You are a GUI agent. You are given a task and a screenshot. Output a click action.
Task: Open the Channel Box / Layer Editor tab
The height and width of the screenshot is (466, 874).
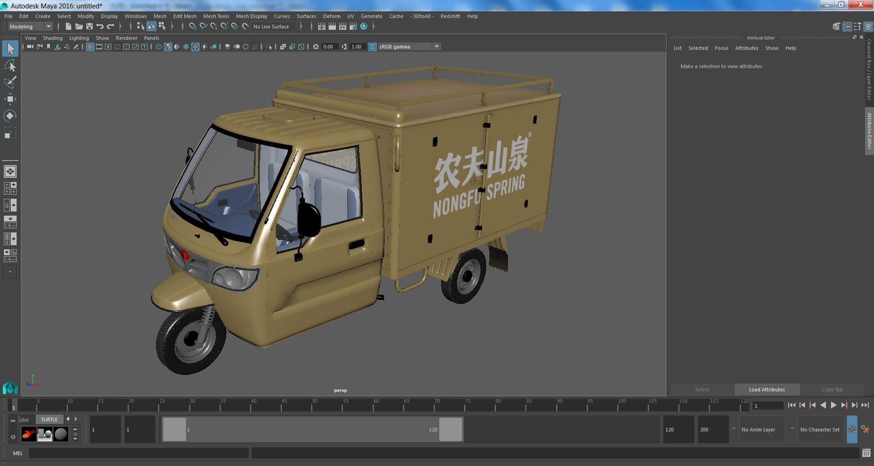point(869,70)
